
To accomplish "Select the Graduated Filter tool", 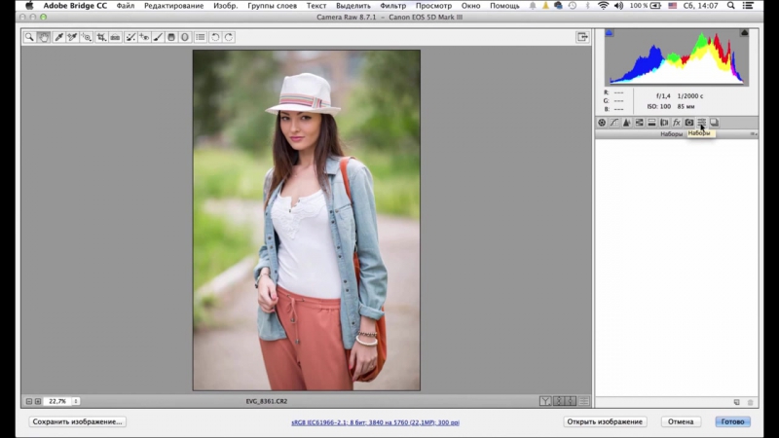I will click(171, 37).
